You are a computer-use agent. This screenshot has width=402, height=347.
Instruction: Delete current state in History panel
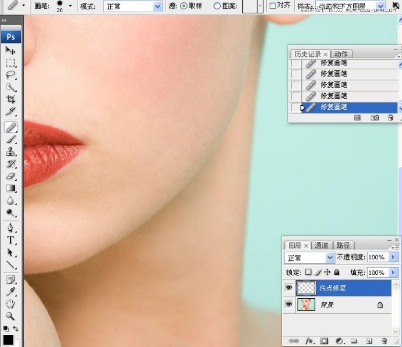pyautogui.click(x=390, y=117)
